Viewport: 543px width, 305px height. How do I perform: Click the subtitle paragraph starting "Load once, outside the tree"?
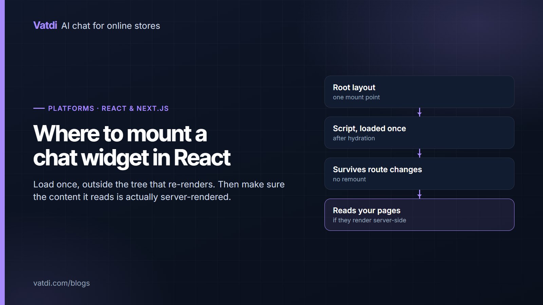tap(159, 190)
